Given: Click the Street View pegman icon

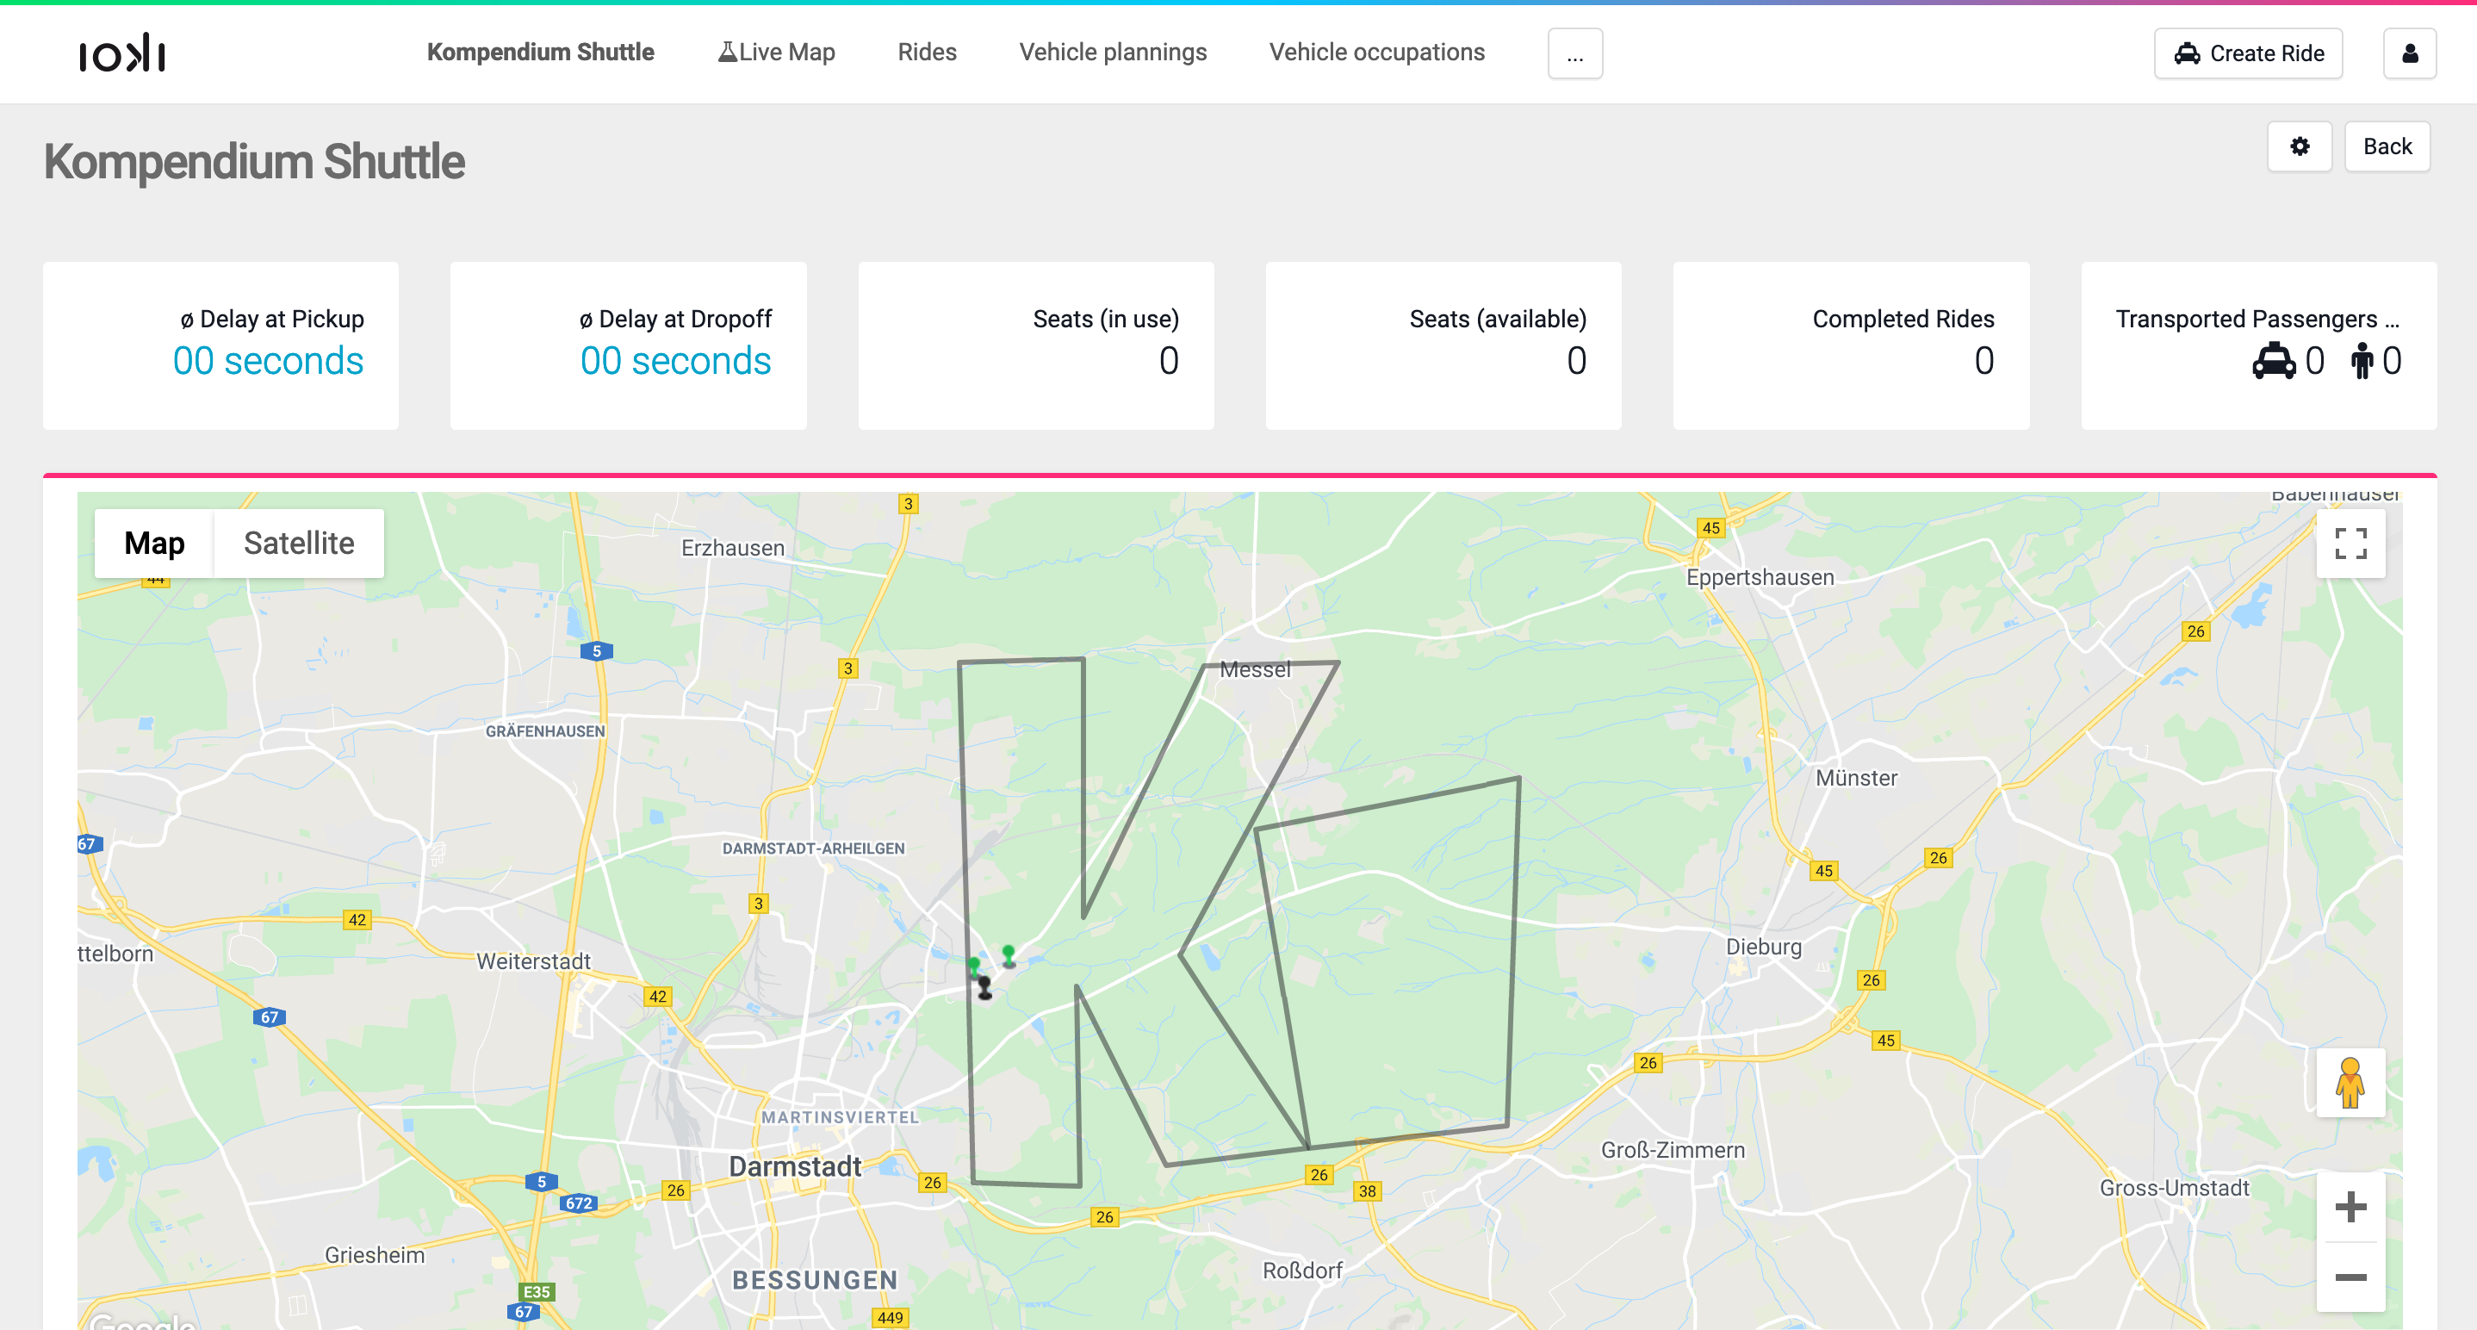Looking at the screenshot, I should coord(2350,1083).
